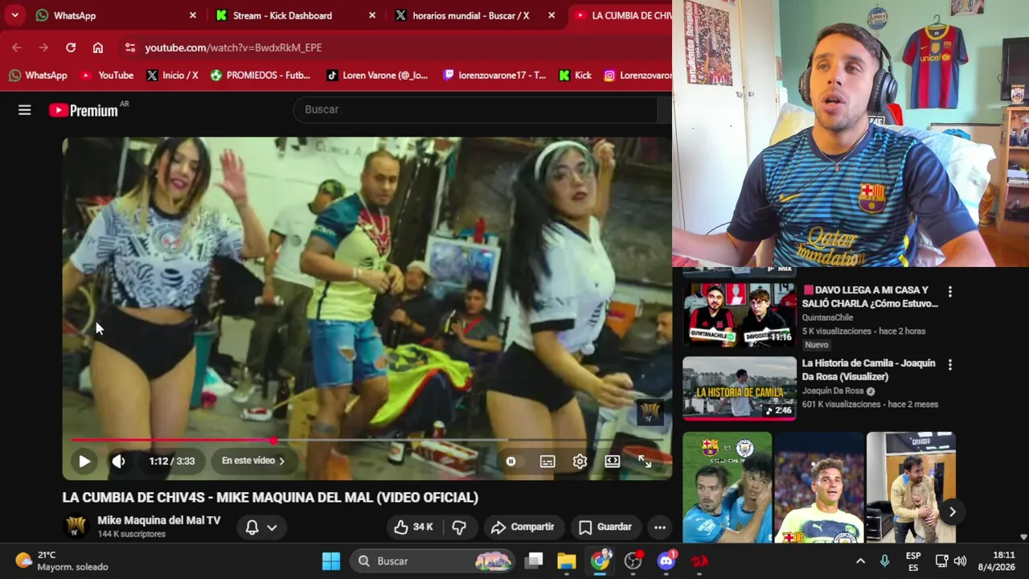Open the player settings gear
1029x579 pixels.
tap(580, 461)
